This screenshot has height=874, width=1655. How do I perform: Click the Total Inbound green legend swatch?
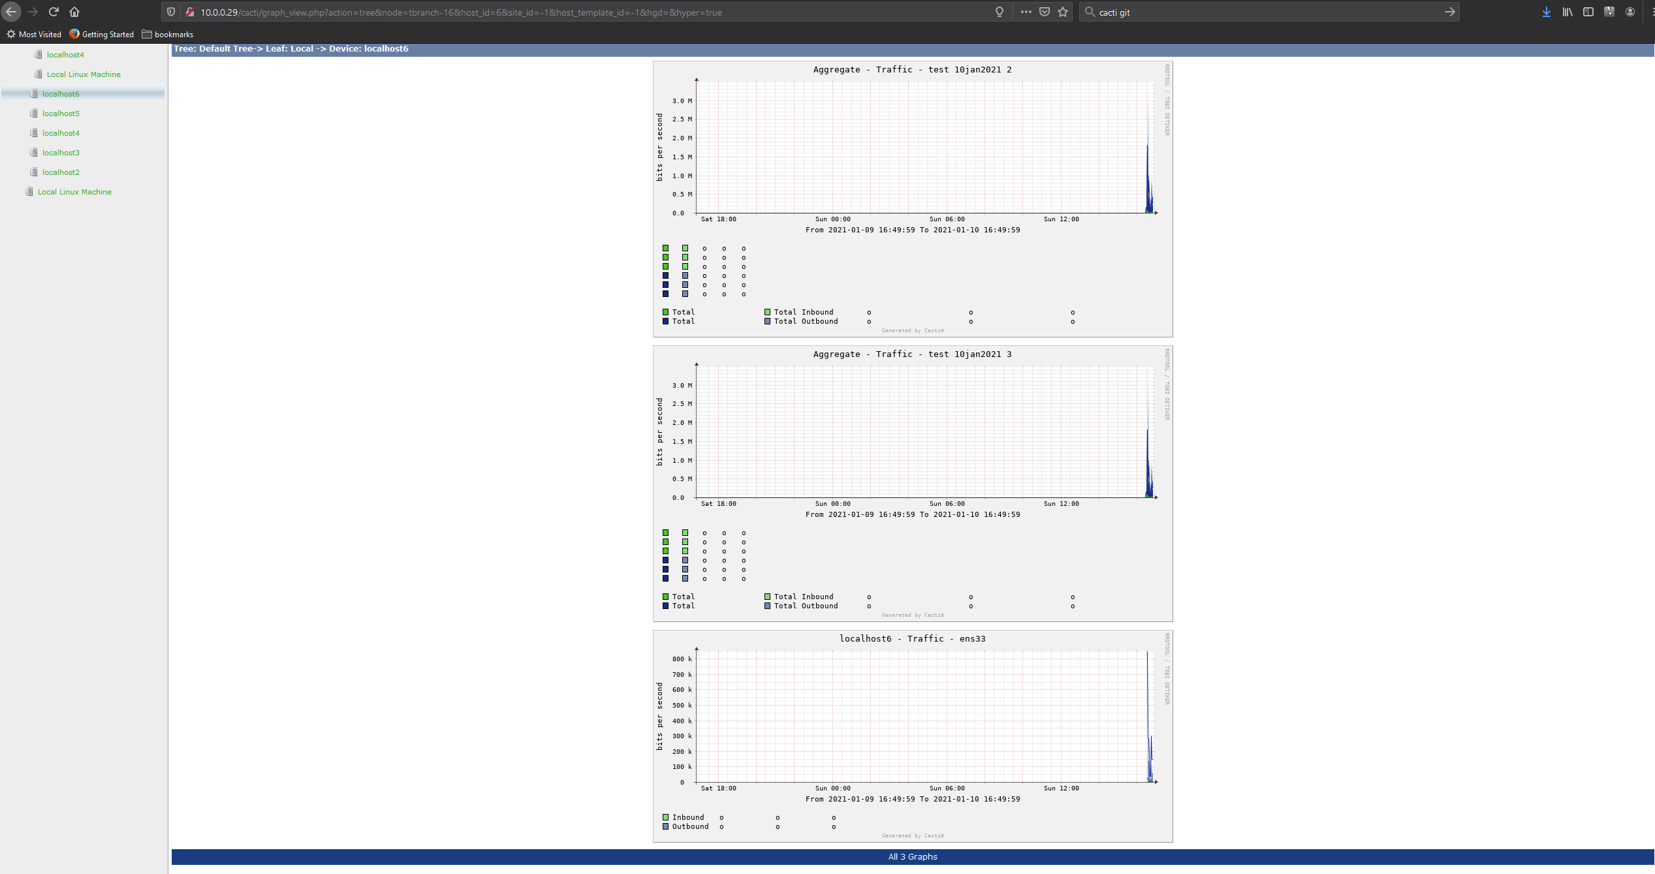click(x=766, y=312)
